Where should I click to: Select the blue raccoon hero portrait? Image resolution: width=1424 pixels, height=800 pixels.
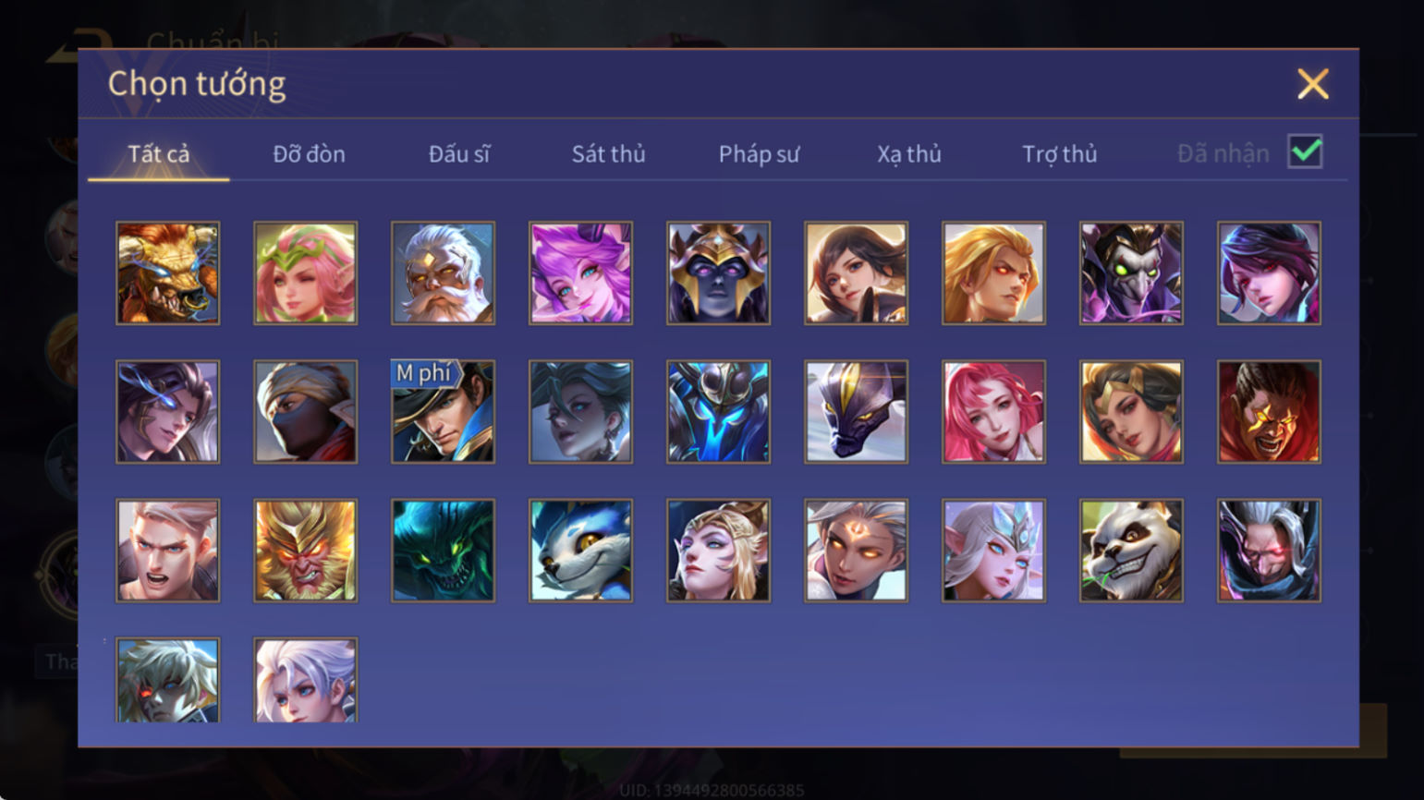[x=580, y=551]
